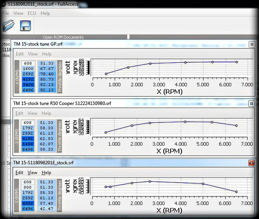Screen dimensions: 259x219
Task: Open Edit menu in R50 Cooper window
Action: click(x=19, y=113)
